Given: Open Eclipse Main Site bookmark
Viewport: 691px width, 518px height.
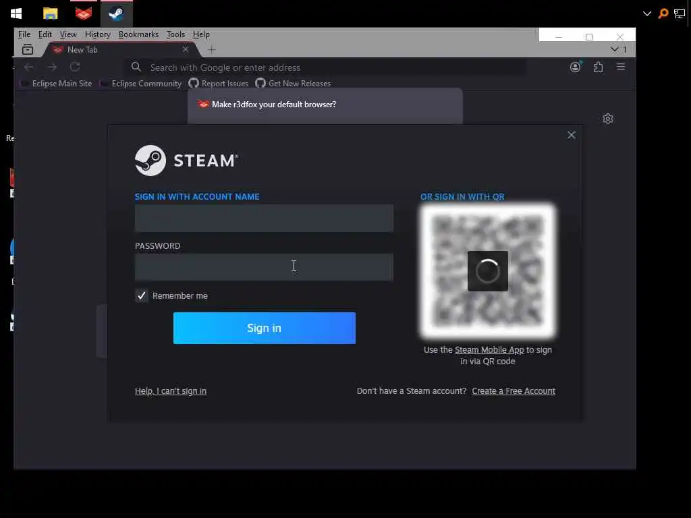Looking at the screenshot, I should pos(57,83).
